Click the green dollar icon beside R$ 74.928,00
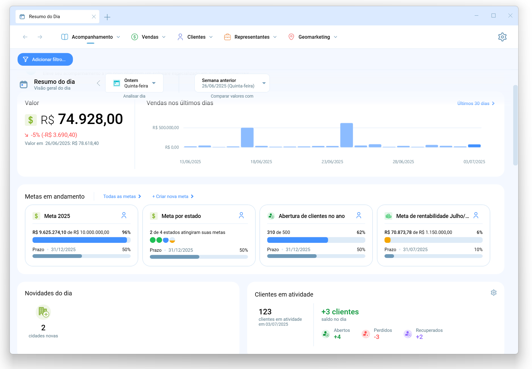 (x=31, y=120)
